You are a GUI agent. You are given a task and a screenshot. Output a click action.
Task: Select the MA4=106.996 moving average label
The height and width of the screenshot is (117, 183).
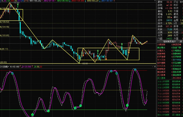point(78,1)
